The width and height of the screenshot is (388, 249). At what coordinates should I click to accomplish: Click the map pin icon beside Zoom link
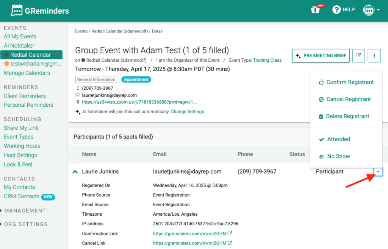pos(78,102)
